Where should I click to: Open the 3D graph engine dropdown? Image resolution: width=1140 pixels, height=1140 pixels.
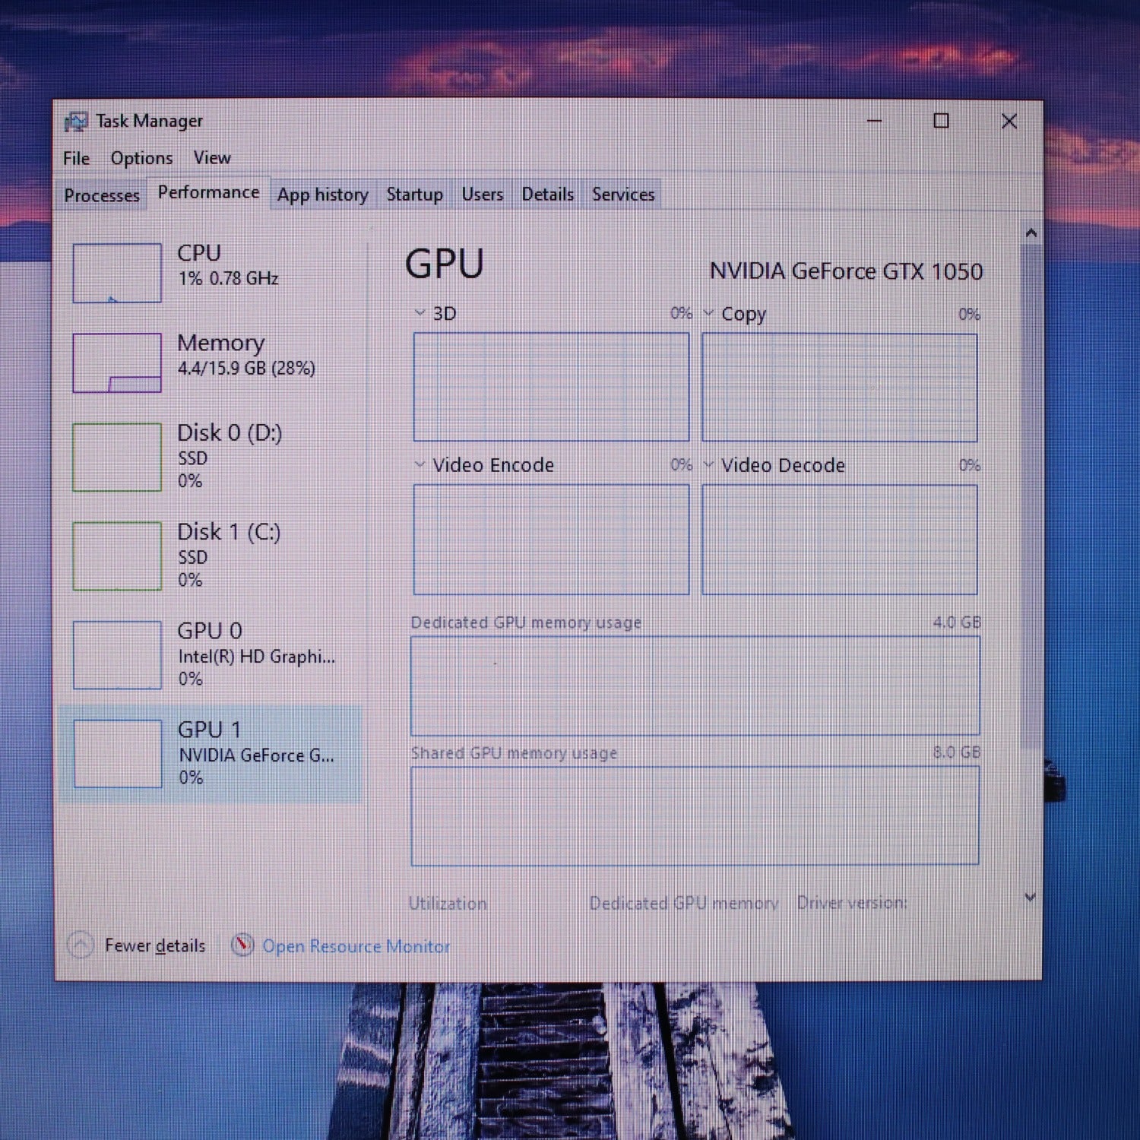420,313
